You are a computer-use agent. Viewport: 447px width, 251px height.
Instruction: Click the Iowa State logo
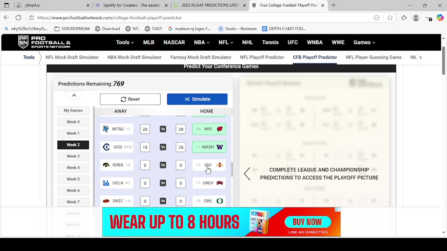pyautogui.click(x=220, y=165)
